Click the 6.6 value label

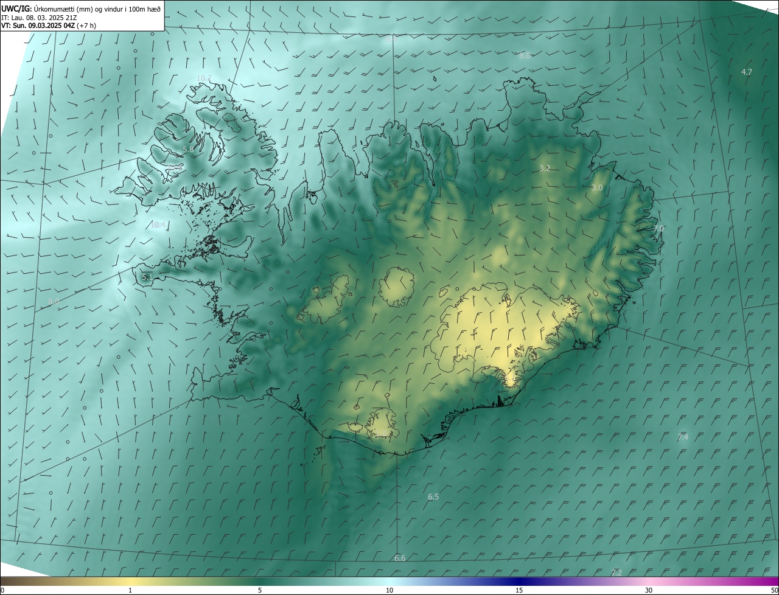coord(400,558)
